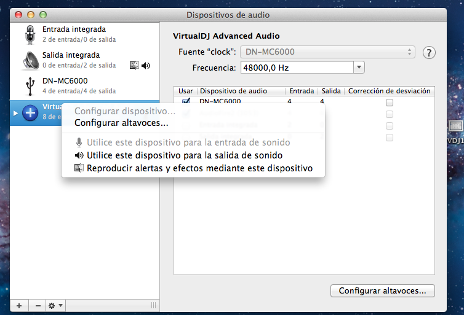This screenshot has height=315, width=464.
Task: Enable drift correction for DN-MC6000
Action: point(389,102)
